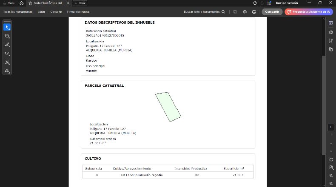The height and width of the screenshot is (187, 336).
Task: Open the Editar menu
Action: (x=41, y=12)
